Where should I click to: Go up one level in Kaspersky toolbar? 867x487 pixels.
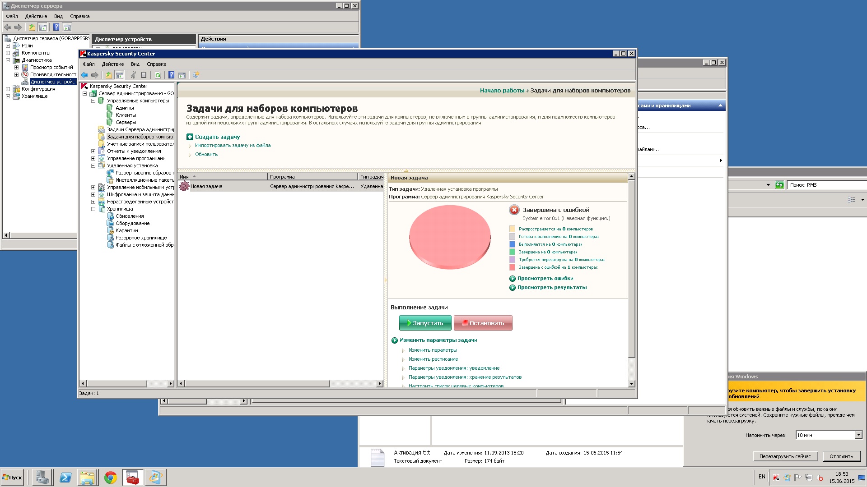point(109,75)
